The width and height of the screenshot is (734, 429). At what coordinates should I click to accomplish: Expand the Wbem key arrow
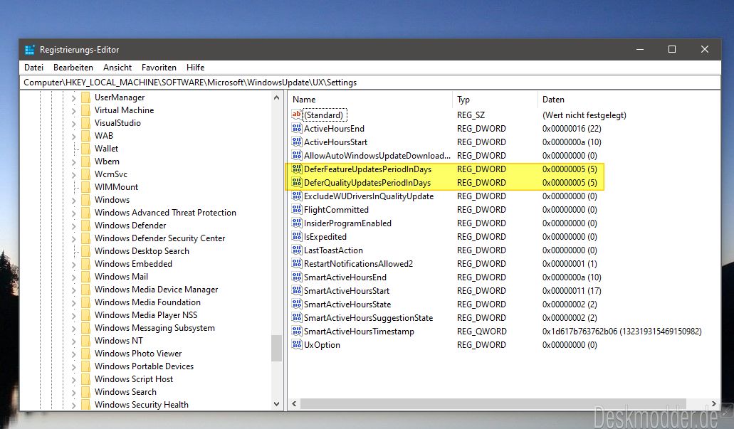point(73,162)
